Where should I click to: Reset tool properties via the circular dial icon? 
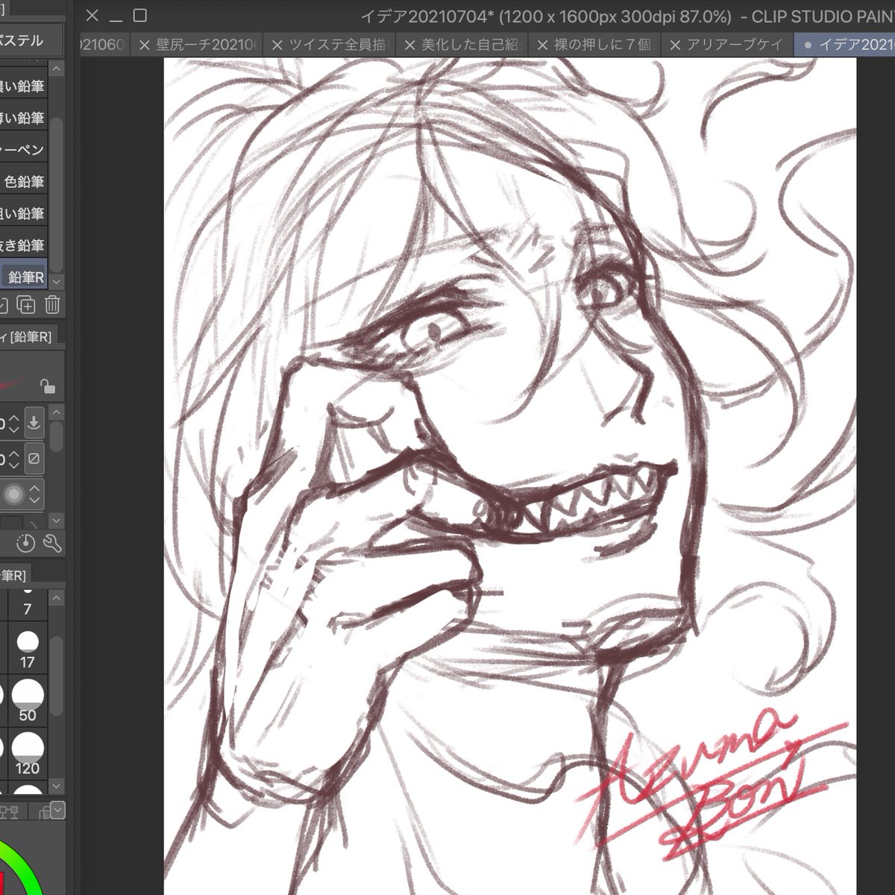point(25,543)
